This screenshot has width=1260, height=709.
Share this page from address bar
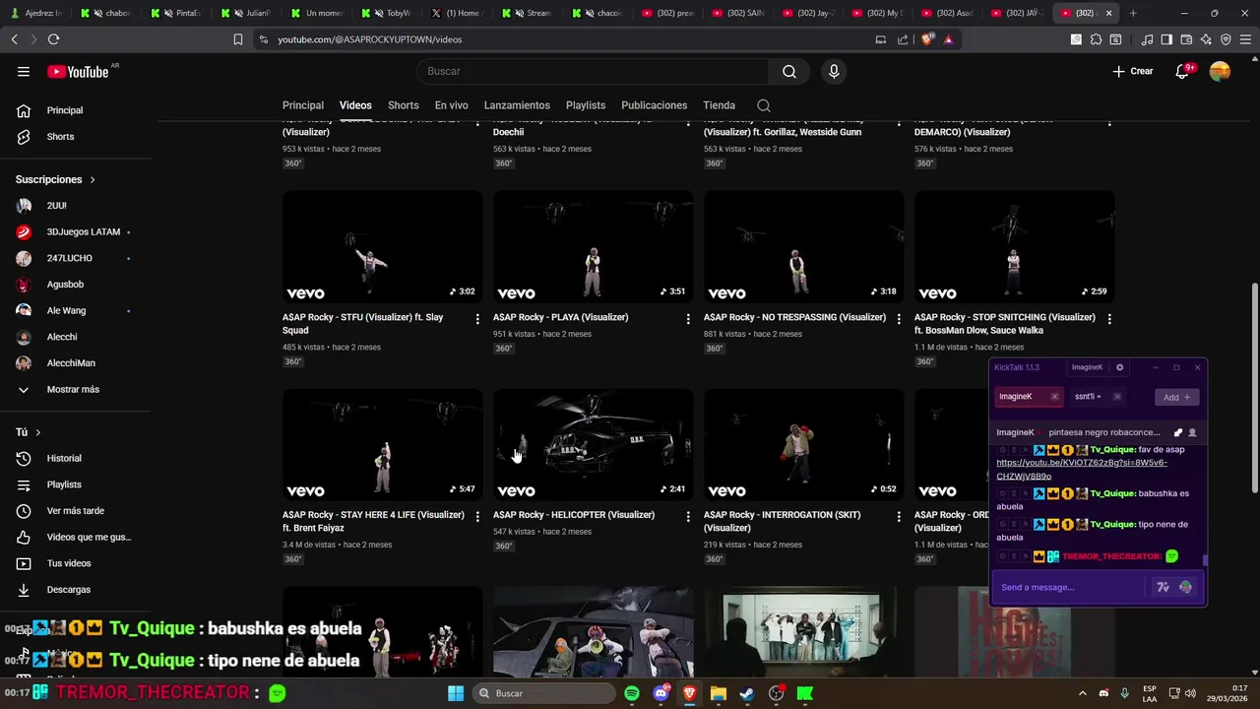coord(903,39)
